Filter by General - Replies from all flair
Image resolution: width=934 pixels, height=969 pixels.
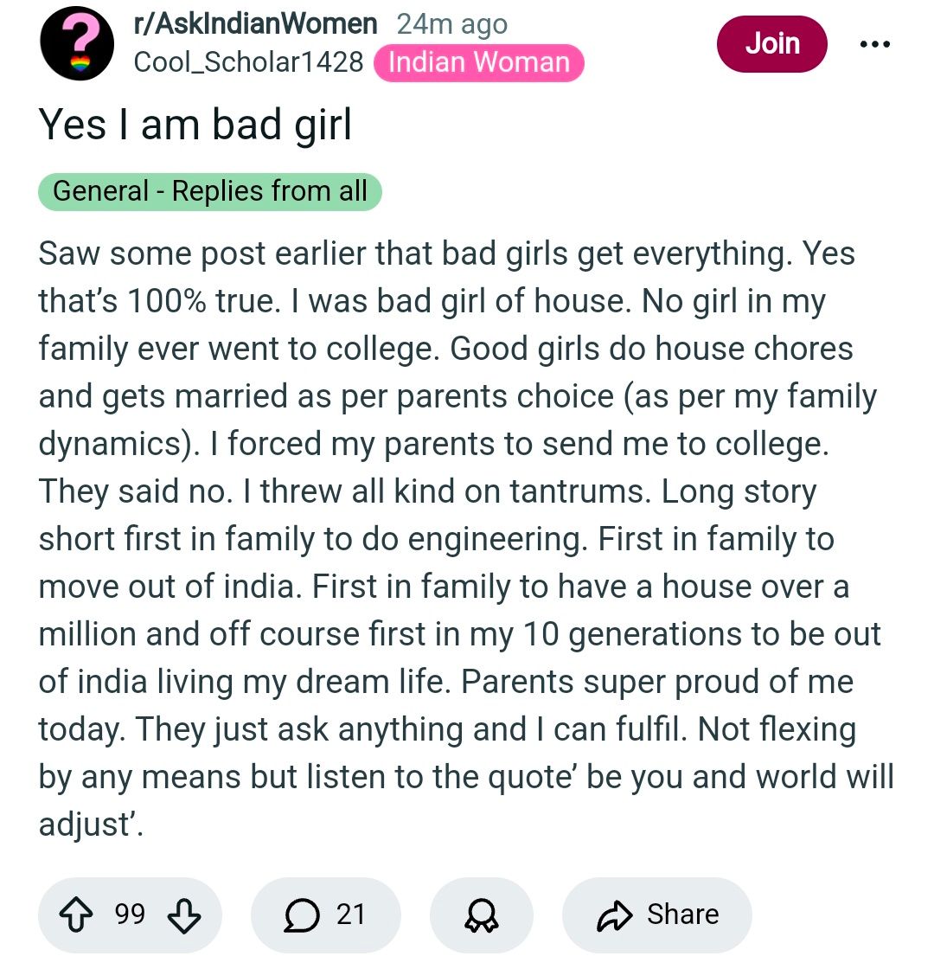[x=210, y=191]
